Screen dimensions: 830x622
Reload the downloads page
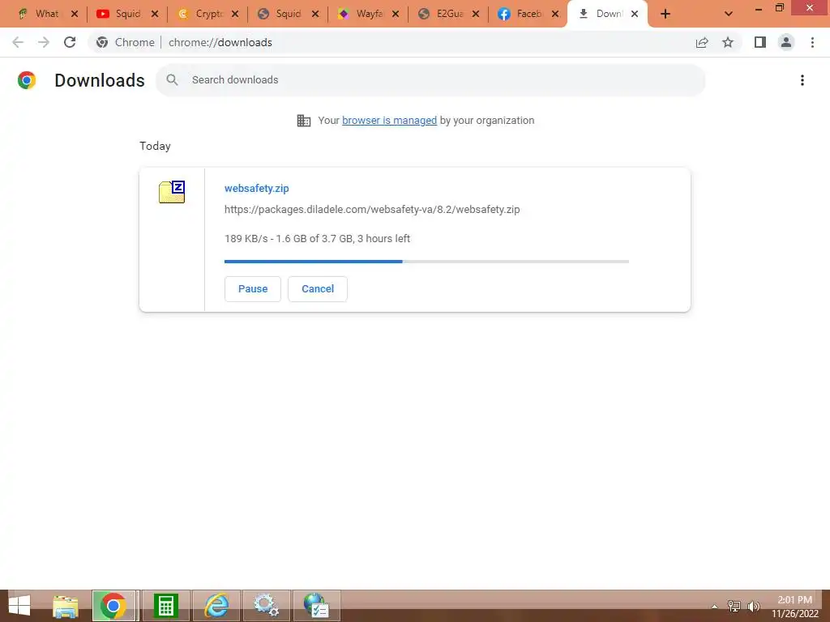(x=70, y=42)
